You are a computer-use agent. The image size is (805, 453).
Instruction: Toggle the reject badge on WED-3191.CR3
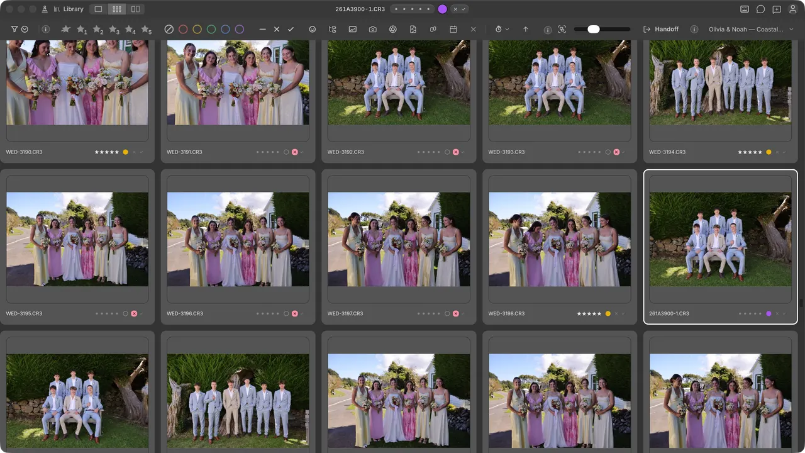294,152
